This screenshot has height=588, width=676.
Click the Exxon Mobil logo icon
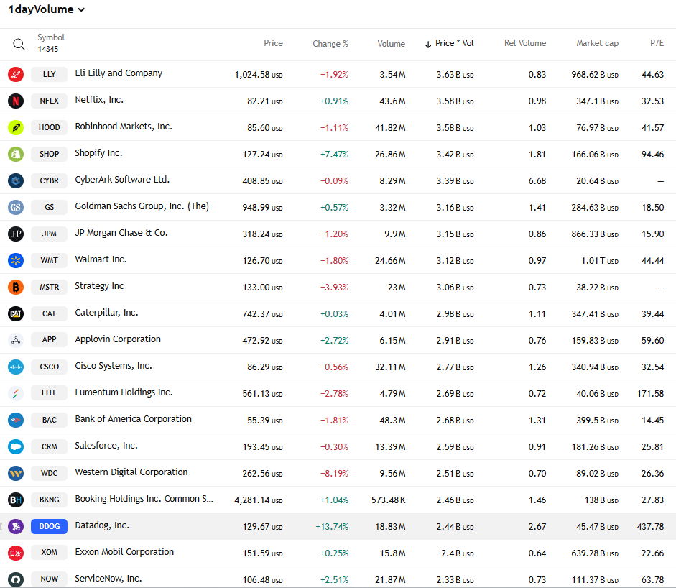point(16,553)
